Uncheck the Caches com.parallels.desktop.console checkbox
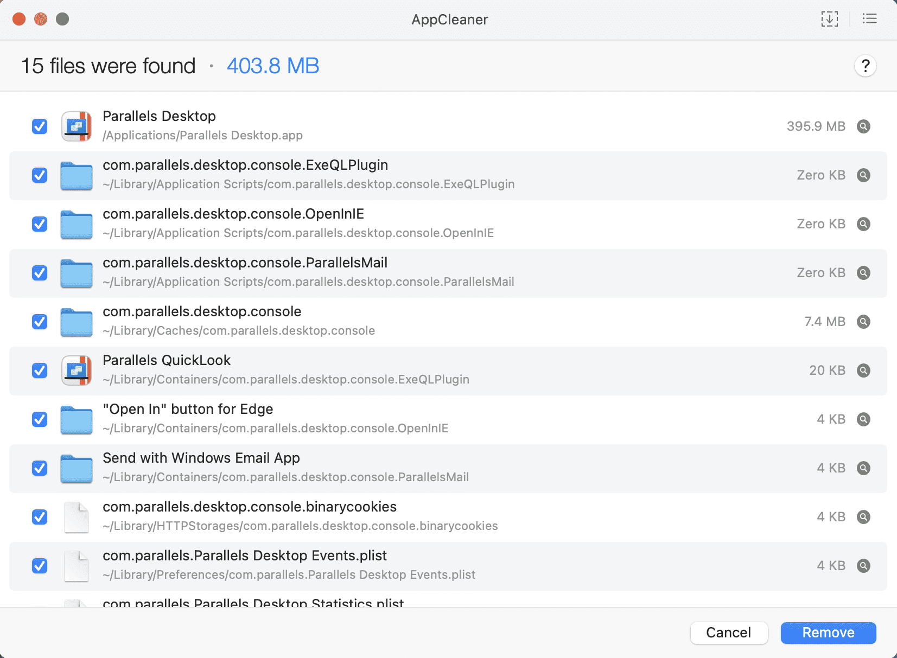 coord(40,322)
